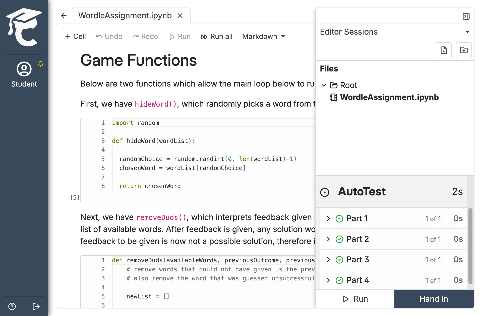This screenshot has height=316, width=482.
Task: Open the notification bell
Action: (41, 64)
